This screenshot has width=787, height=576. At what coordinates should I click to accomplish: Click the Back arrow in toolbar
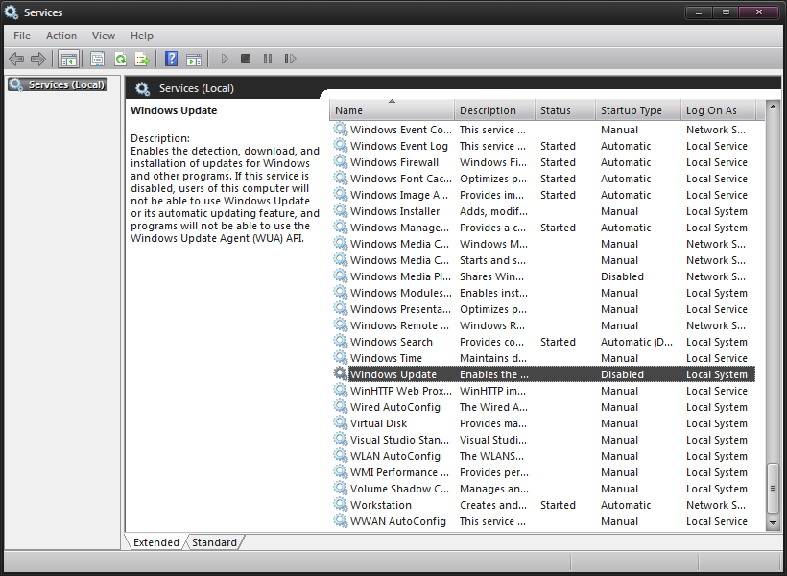coord(16,60)
